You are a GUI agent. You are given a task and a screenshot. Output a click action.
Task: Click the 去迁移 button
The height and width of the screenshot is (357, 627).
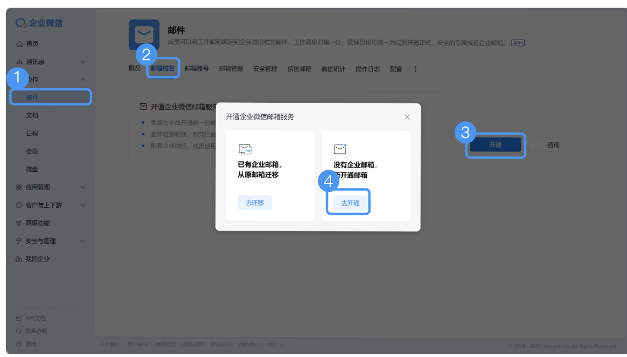[255, 203]
